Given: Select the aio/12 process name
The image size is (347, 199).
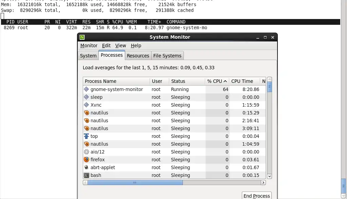Looking at the screenshot, I should click(x=97, y=152).
